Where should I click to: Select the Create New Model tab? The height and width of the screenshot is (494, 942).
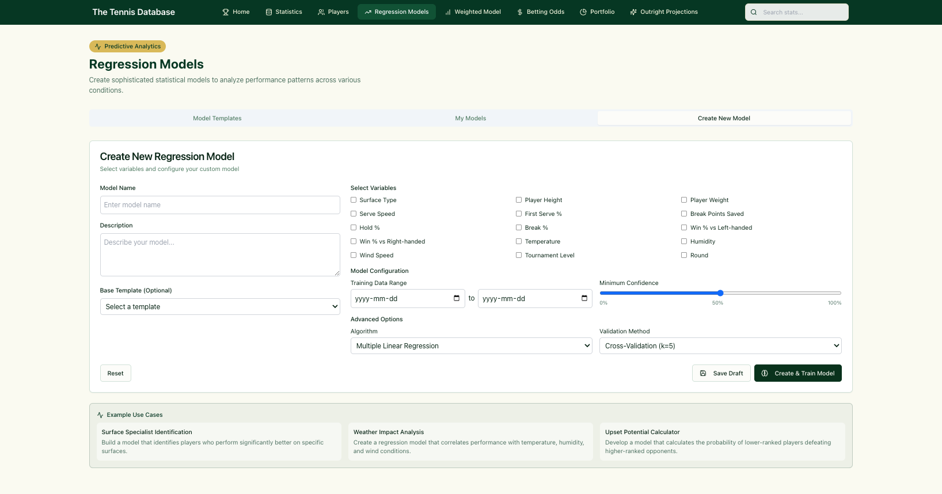(724, 118)
